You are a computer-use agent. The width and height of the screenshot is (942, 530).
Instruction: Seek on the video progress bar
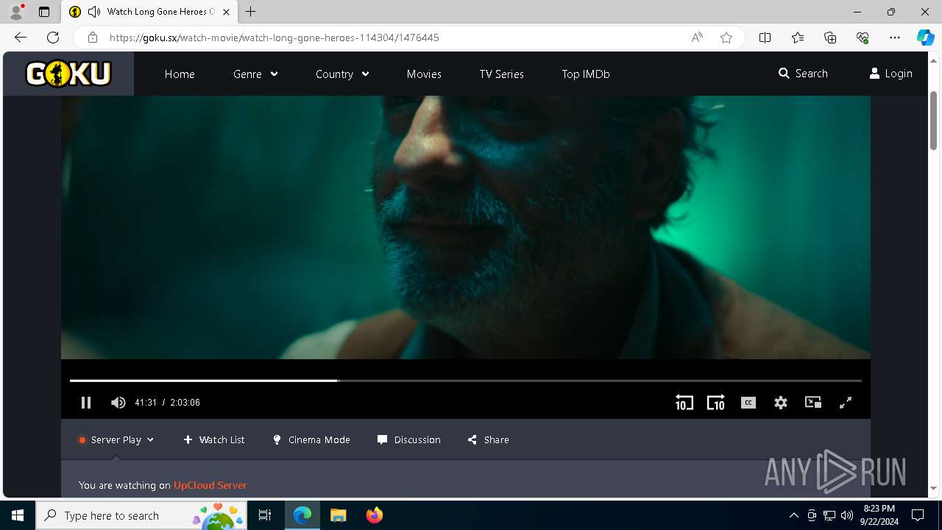tap(465, 381)
